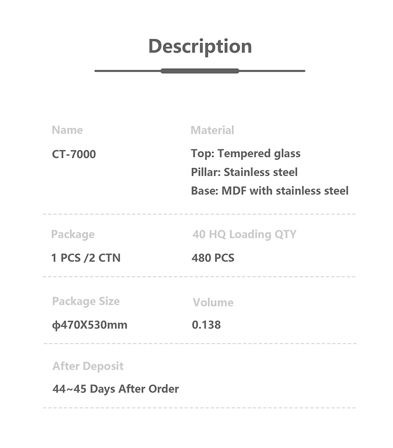The width and height of the screenshot is (393, 448).
Task: Click the Description heading
Action: pyautogui.click(x=200, y=46)
